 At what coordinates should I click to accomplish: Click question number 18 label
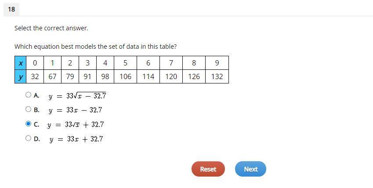pyautogui.click(x=11, y=9)
